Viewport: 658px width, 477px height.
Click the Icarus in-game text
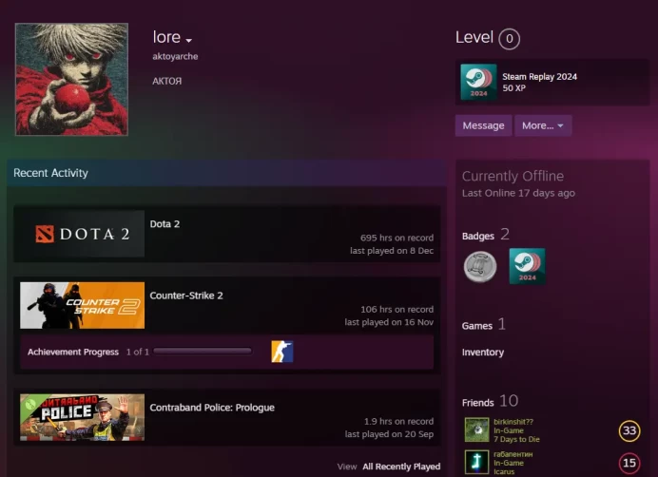(x=504, y=471)
